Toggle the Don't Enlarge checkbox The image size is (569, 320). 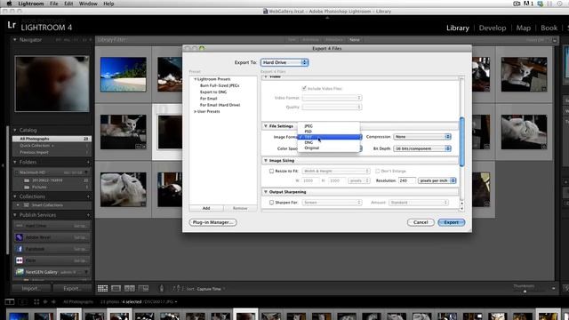(x=377, y=171)
